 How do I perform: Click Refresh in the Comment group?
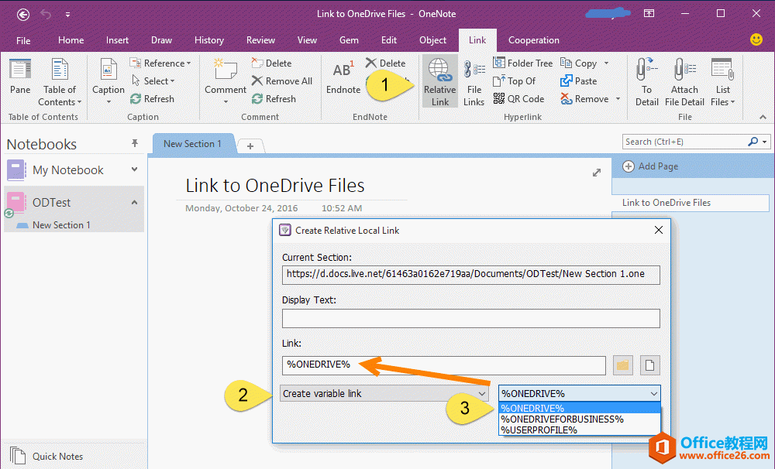click(274, 99)
